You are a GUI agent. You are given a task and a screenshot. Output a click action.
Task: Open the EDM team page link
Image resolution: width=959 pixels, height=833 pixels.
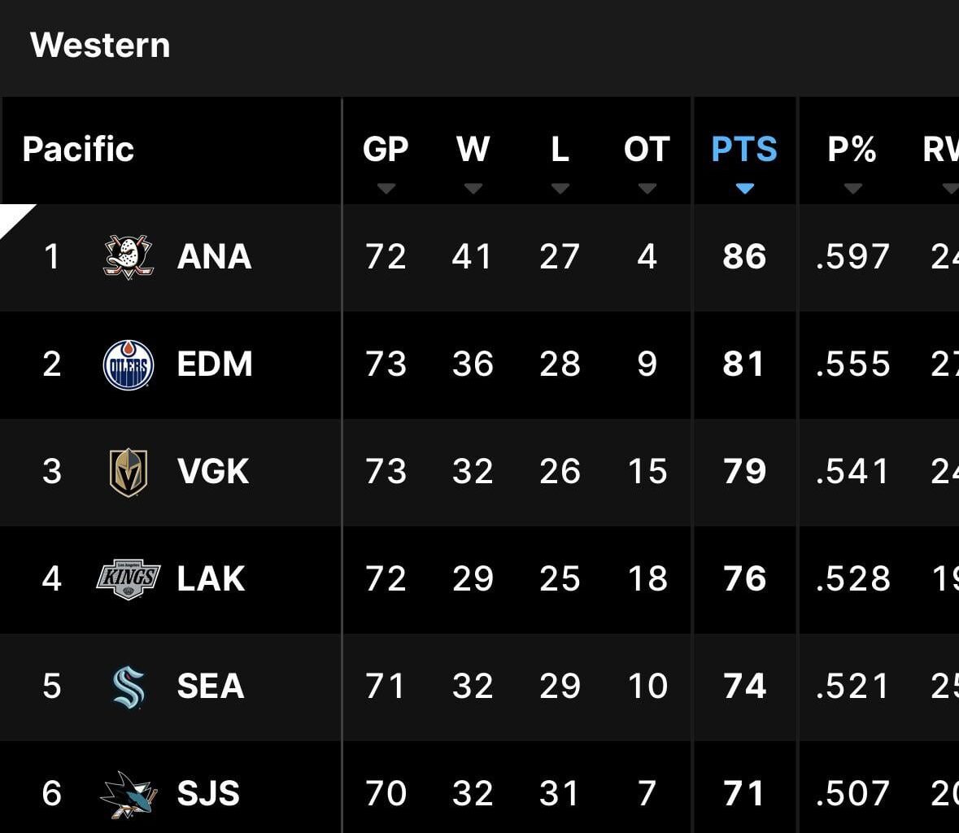(x=215, y=364)
